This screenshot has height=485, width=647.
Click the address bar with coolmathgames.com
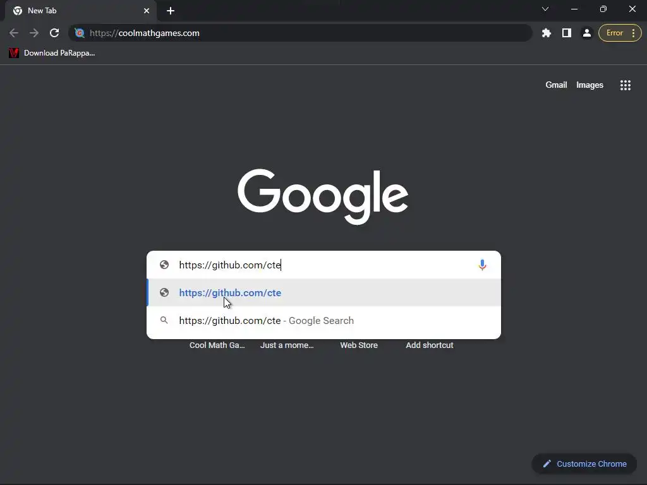(300, 33)
